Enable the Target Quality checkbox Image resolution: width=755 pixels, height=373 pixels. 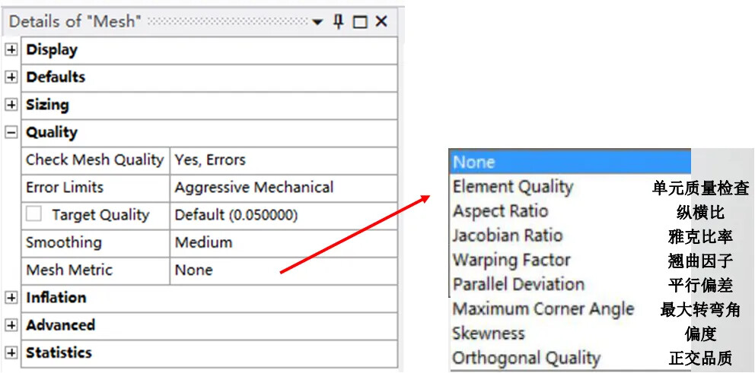coord(33,214)
